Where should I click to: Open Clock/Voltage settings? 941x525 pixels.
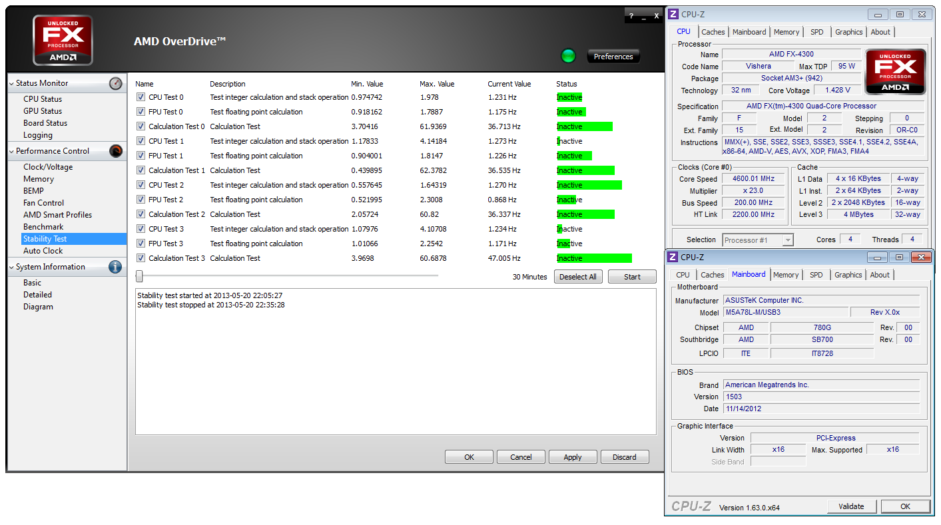(x=48, y=167)
